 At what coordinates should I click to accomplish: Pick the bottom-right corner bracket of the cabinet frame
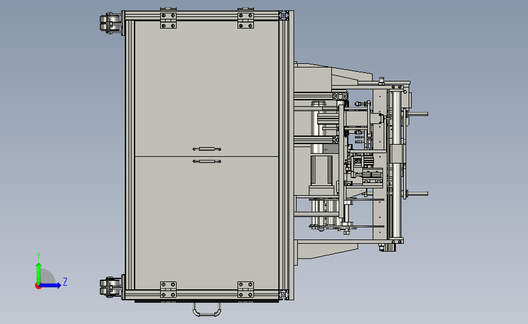284,295
